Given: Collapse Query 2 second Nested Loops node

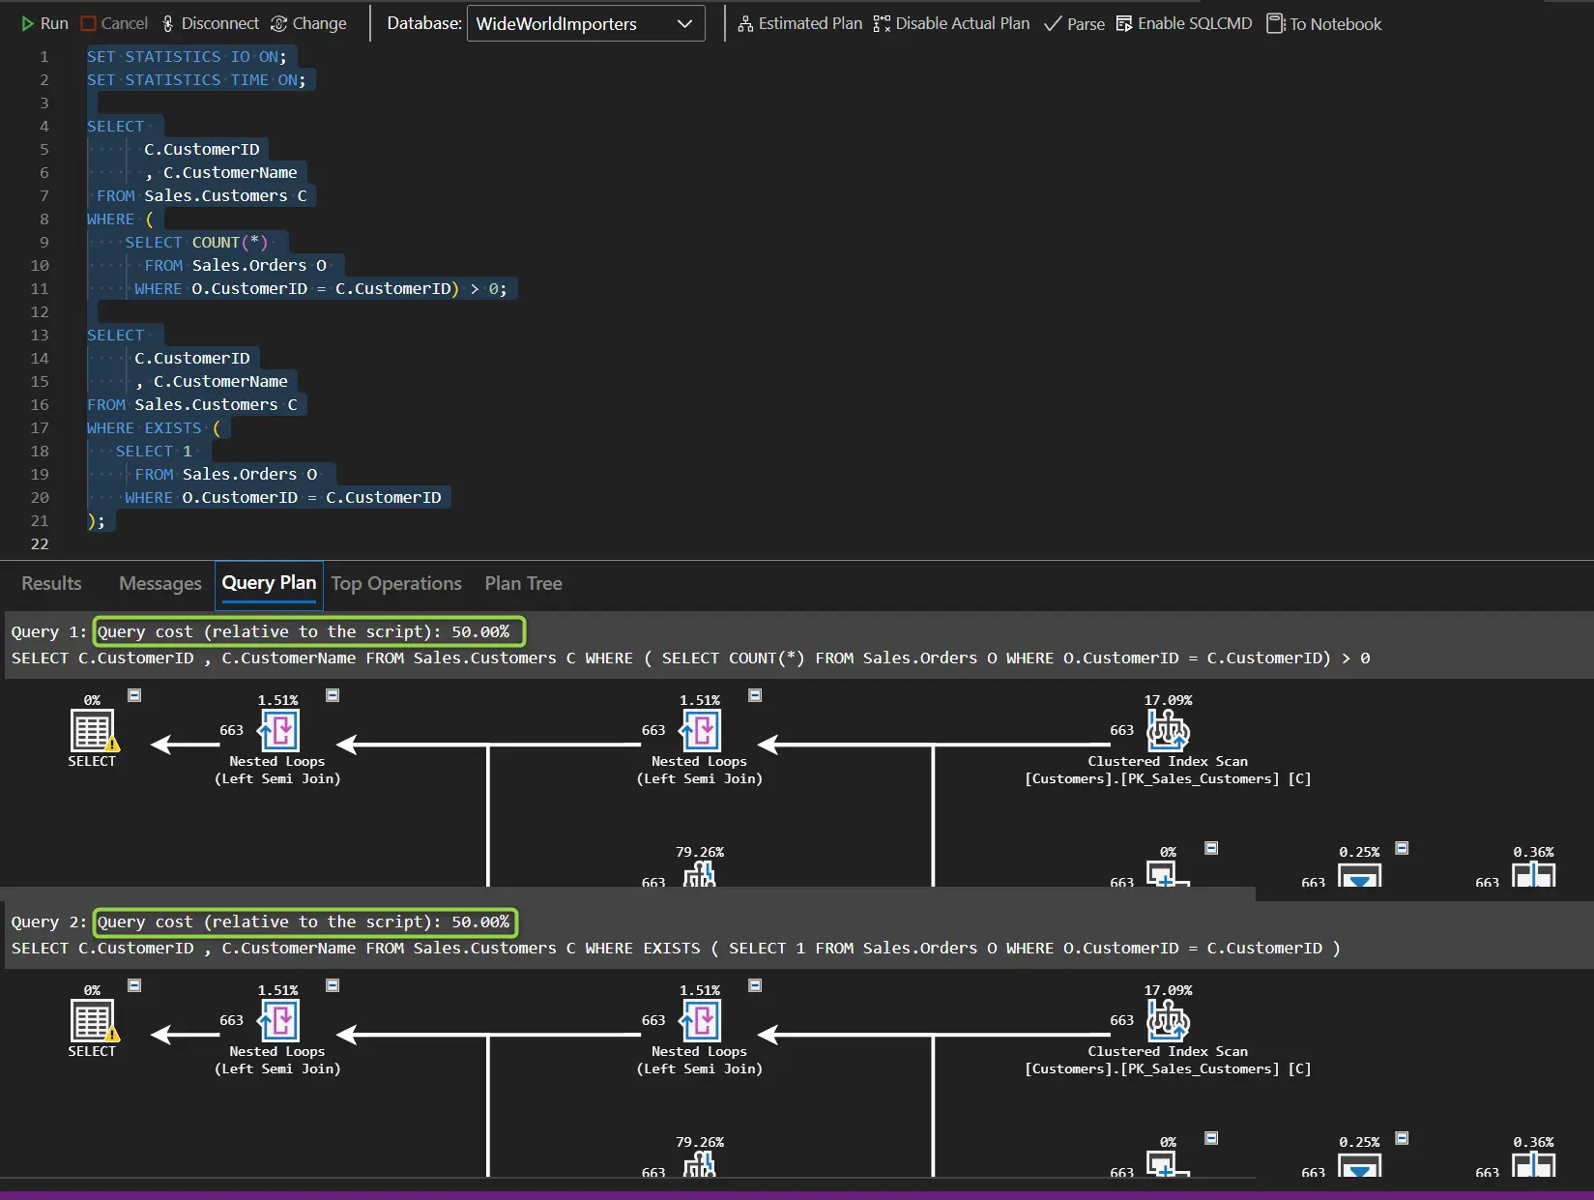Looking at the screenshot, I should (755, 985).
